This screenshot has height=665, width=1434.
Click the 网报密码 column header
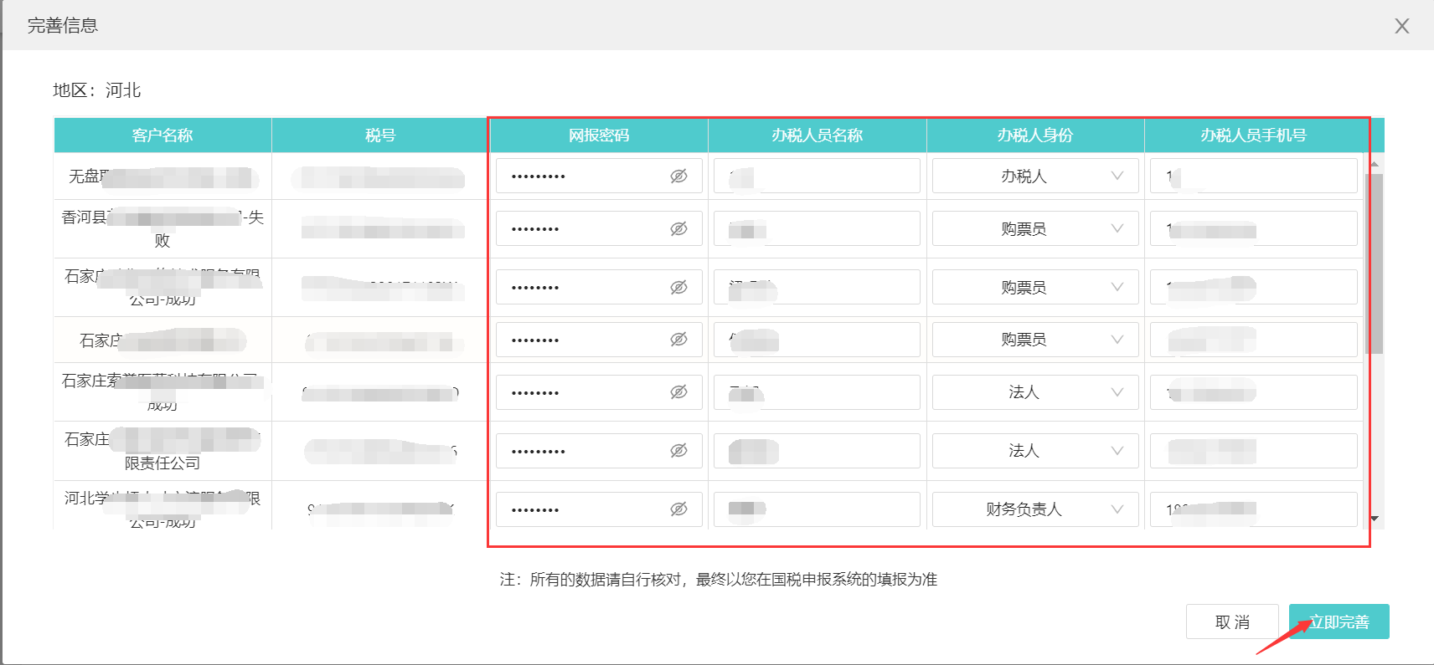598,135
